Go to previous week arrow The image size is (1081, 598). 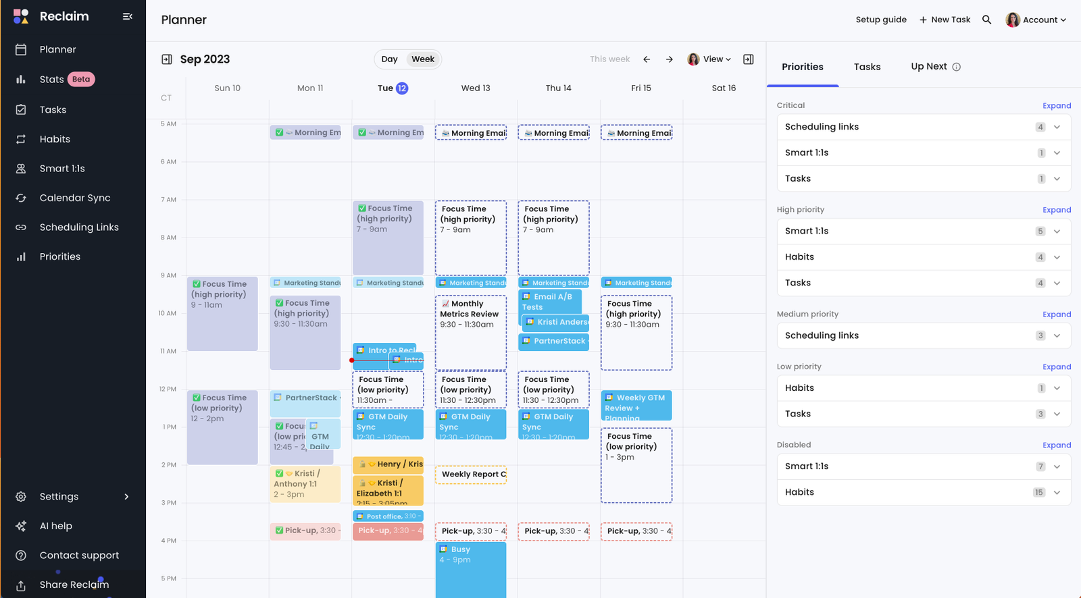point(647,59)
